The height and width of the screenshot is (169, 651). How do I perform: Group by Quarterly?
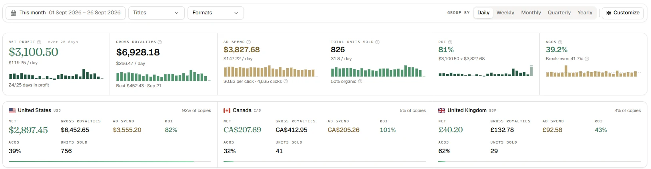point(559,13)
